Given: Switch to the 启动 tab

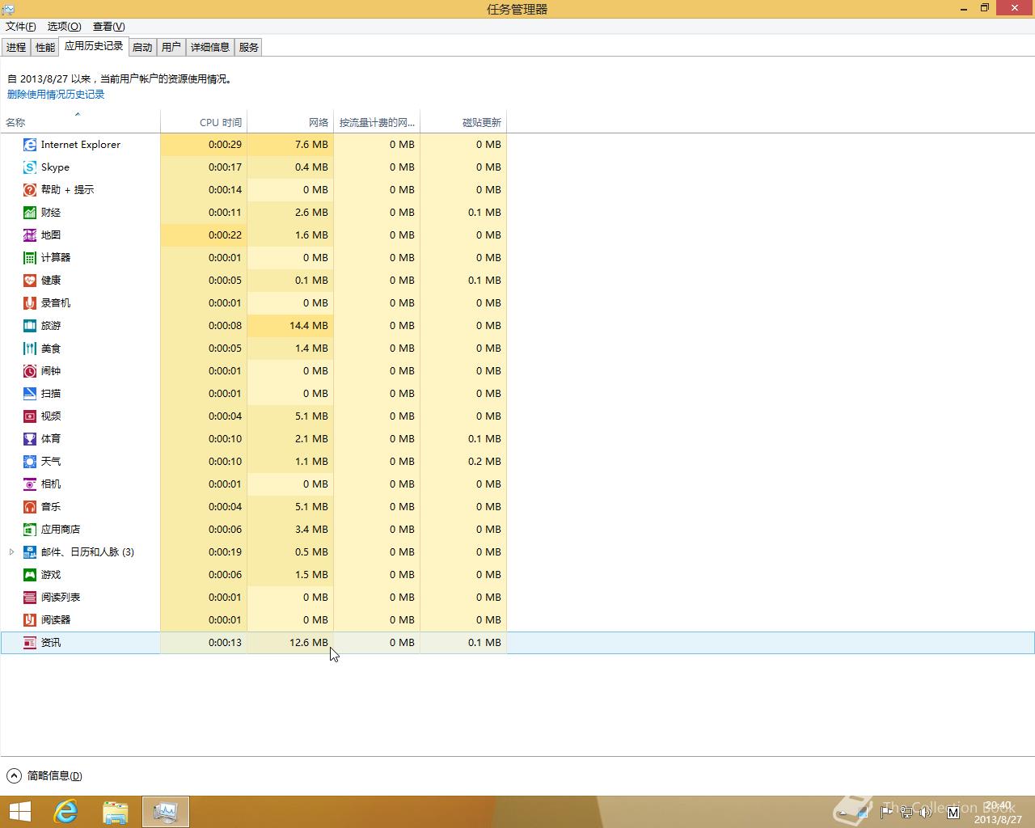Looking at the screenshot, I should tap(142, 48).
